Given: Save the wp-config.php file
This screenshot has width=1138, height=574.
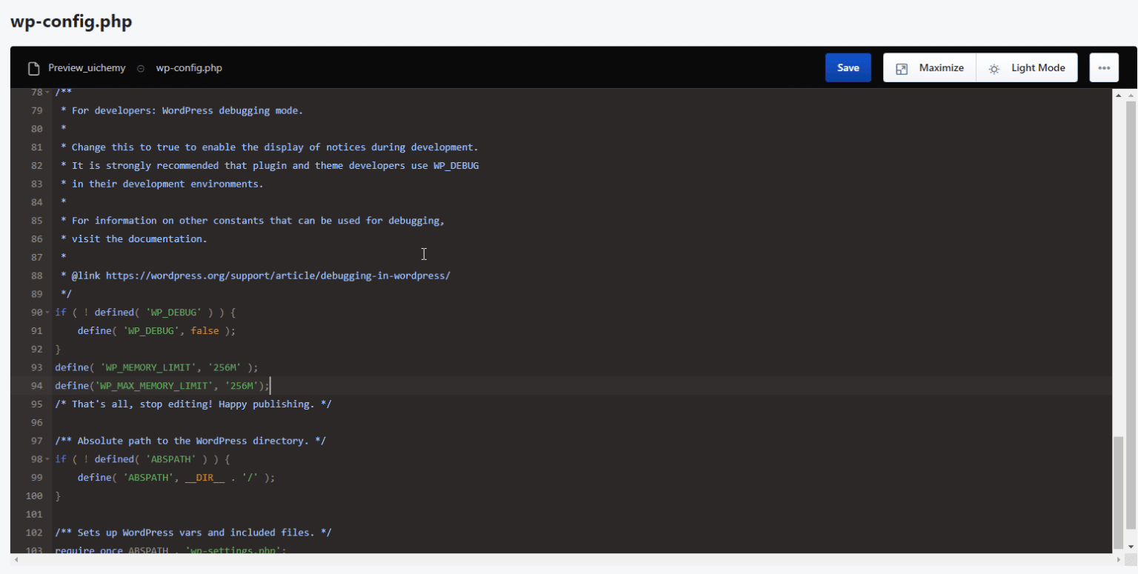Looking at the screenshot, I should pos(848,67).
